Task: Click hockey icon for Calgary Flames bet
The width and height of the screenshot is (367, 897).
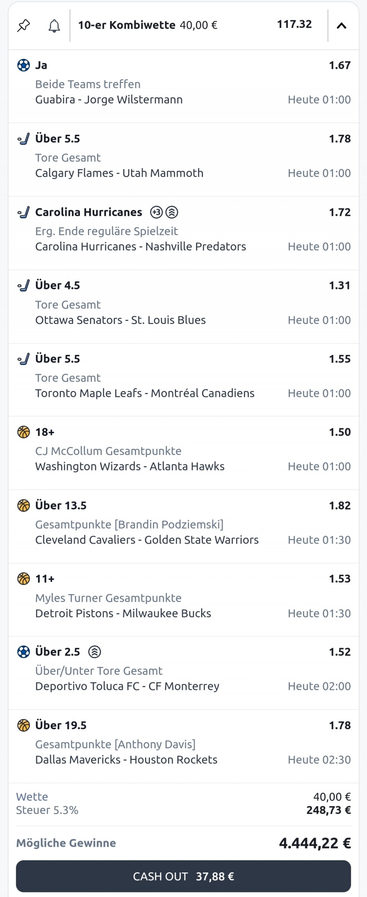Action: coord(24,139)
